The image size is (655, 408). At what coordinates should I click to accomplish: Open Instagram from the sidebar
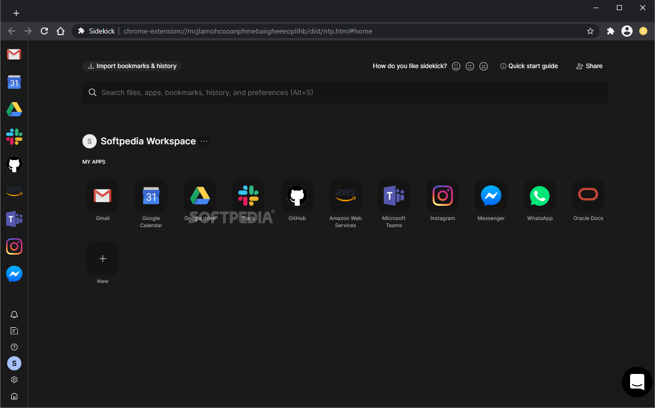(x=14, y=246)
